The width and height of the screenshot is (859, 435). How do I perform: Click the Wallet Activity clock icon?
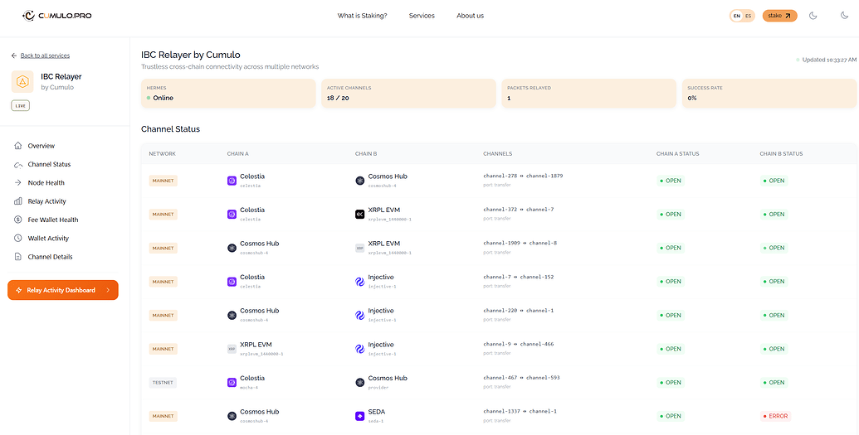(x=18, y=238)
